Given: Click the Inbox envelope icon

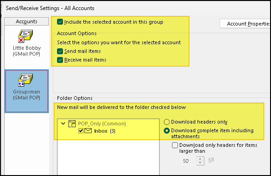Looking at the screenshot, I should [x=88, y=131].
